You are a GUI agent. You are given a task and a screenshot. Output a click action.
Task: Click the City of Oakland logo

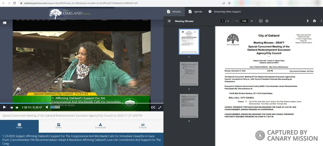[x=69, y=14]
